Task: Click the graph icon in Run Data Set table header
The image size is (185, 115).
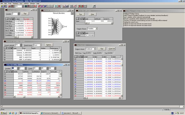Action: 76,57
